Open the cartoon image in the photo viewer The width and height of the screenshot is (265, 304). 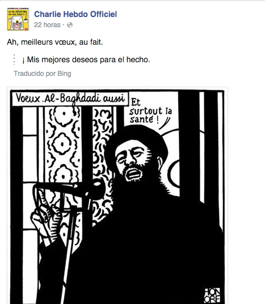click(x=117, y=196)
